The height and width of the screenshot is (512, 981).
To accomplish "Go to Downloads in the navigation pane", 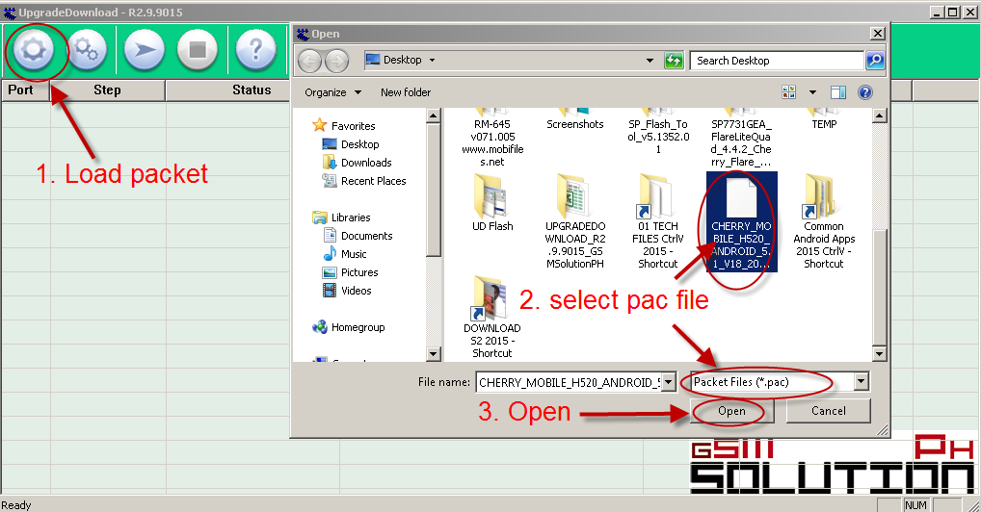I will pos(358,163).
